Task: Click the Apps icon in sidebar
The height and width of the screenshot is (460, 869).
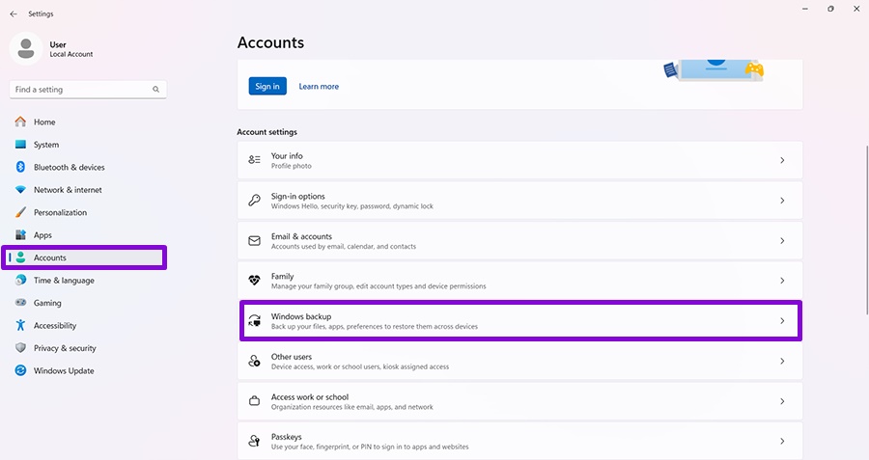Action: coord(20,234)
